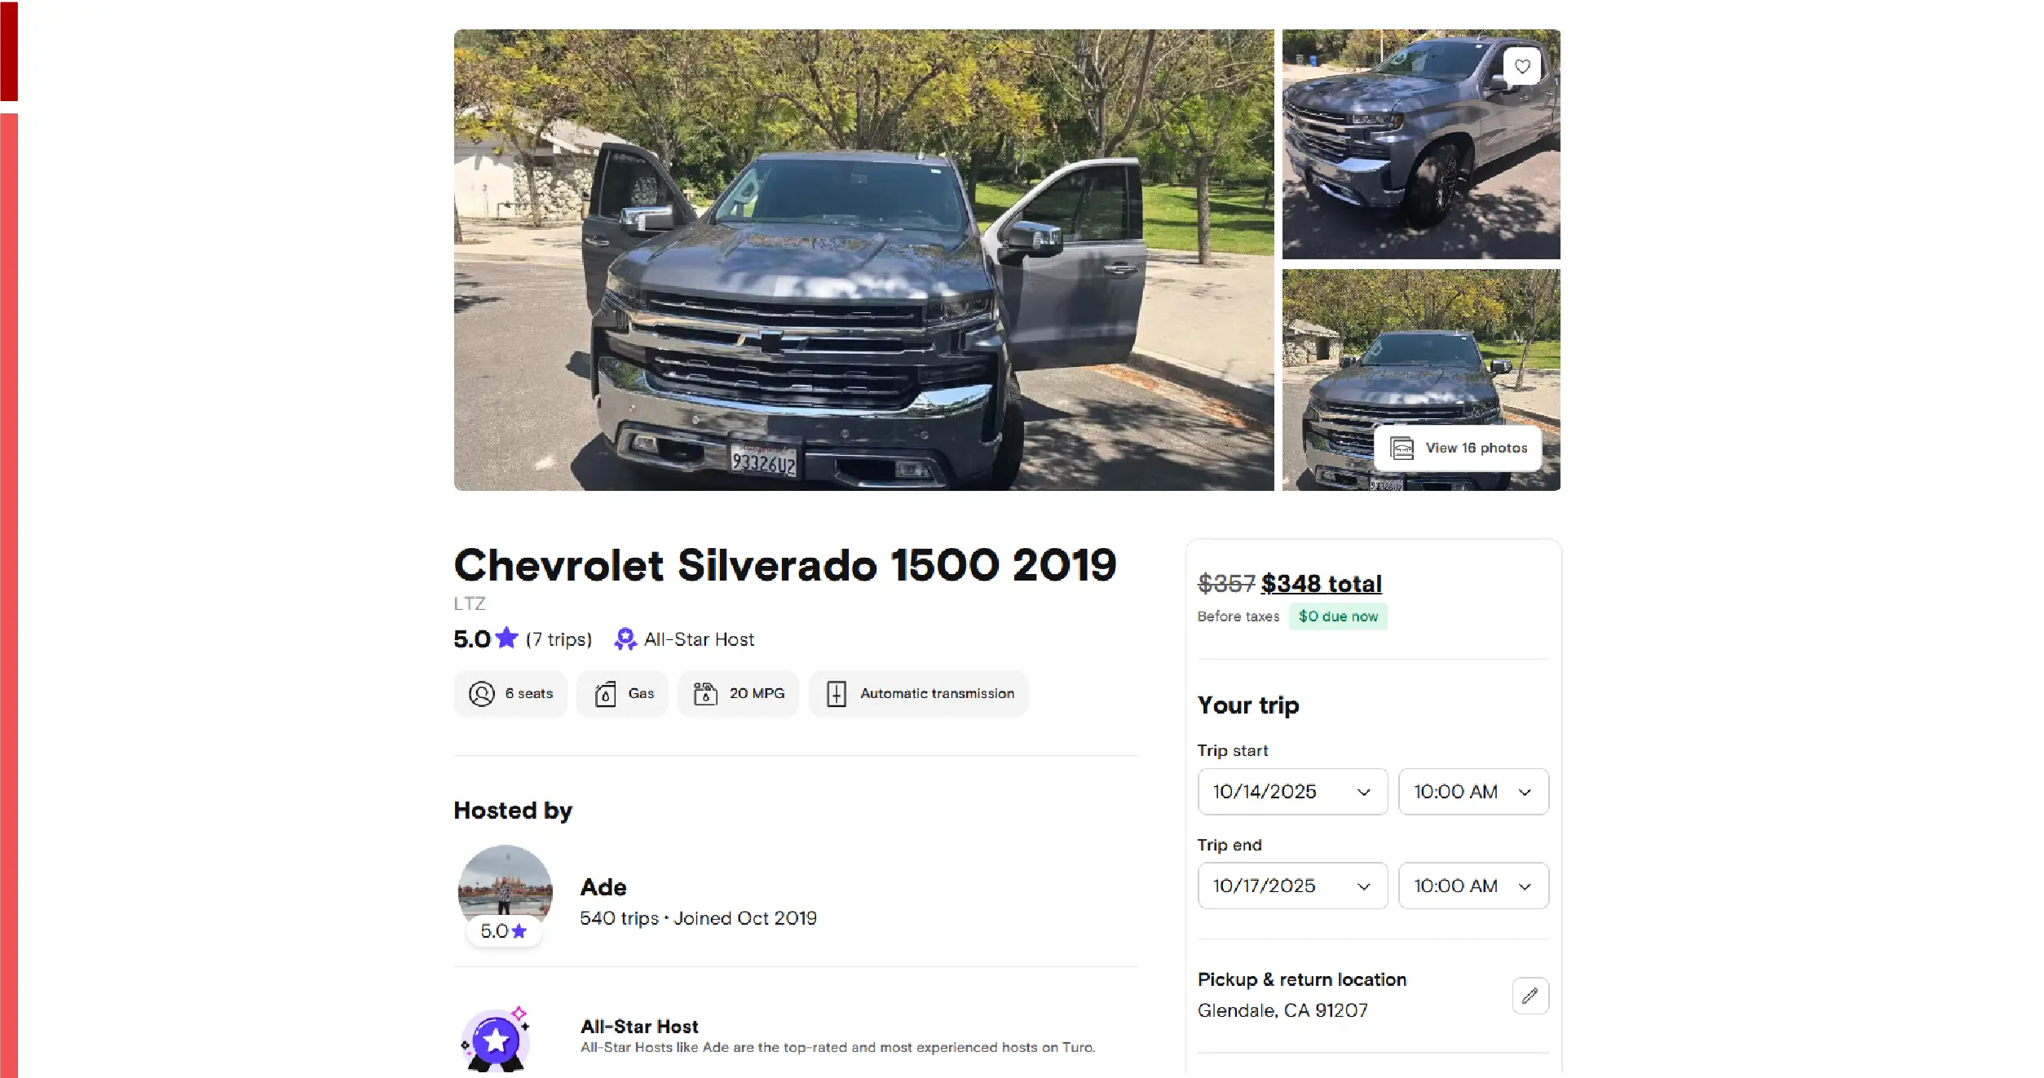Open the trip start time dropdown

pyautogui.click(x=1472, y=791)
